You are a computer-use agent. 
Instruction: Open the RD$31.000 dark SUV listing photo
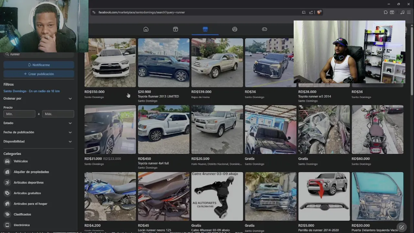point(110,129)
